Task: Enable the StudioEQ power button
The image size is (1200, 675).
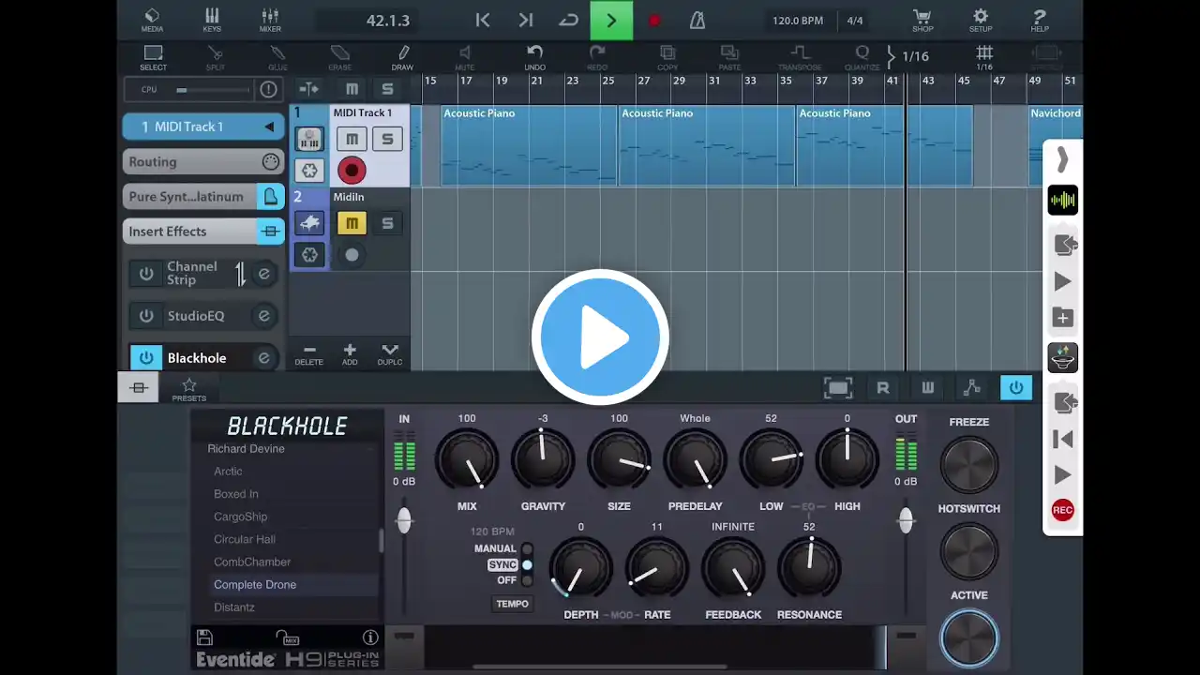Action: point(146,316)
